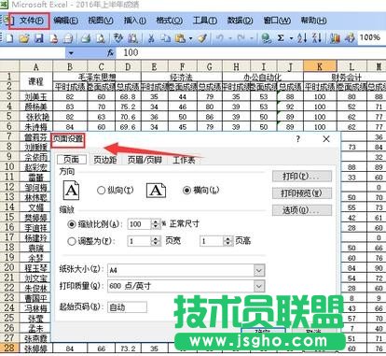Viewport: 386px width, 356px height.
Task: Click the Format Painter brush icon
Action: pos(202,38)
